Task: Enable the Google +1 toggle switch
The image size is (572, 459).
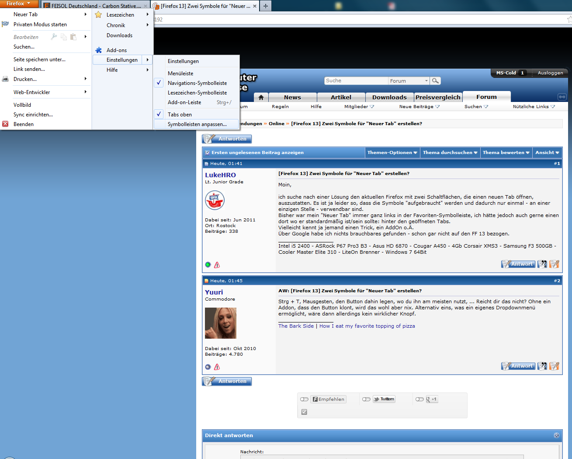Action: click(x=419, y=399)
